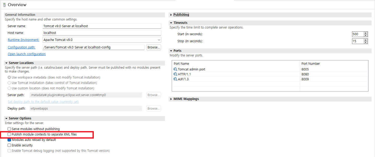
Task: Click the HTTP/1.1 port row icon
Action: click(175, 74)
